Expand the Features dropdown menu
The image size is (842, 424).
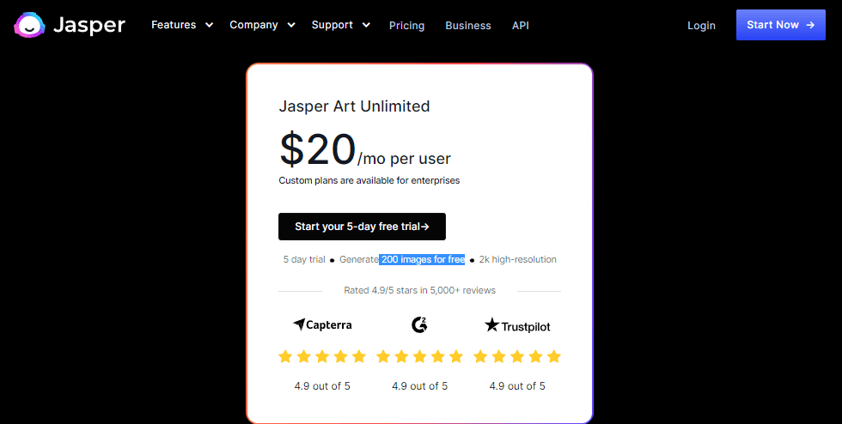(x=182, y=25)
